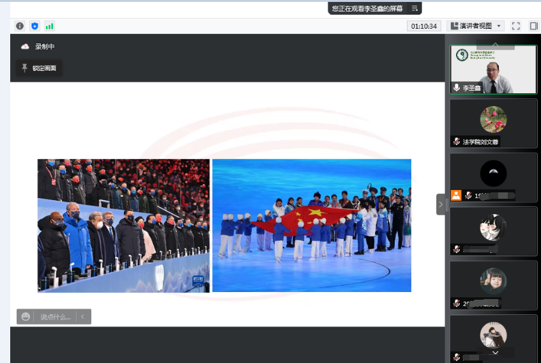This screenshot has width=541, height=363.
Task: Click the audience stands photo in slide
Action: pos(123,225)
